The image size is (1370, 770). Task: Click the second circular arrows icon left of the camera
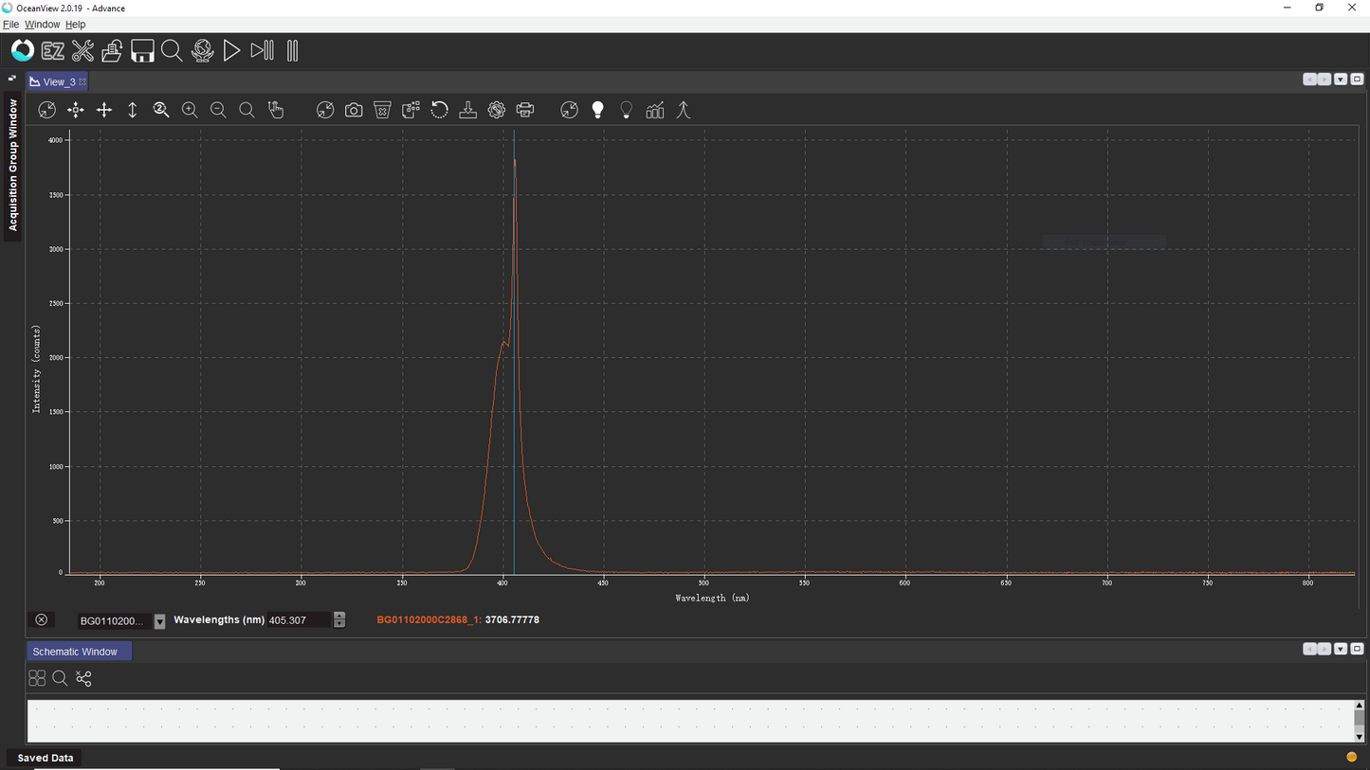tap(325, 110)
